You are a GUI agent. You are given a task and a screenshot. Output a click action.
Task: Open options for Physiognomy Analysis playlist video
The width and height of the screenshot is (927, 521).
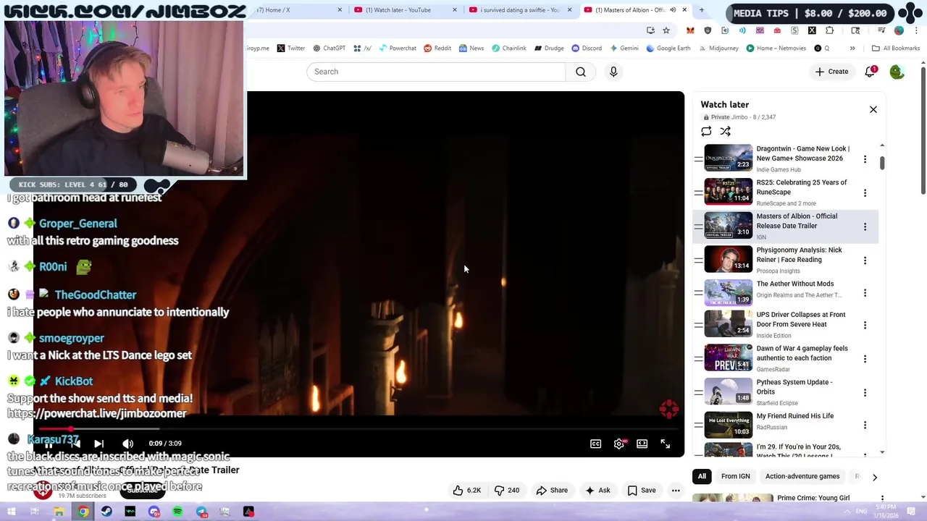pyautogui.click(x=865, y=260)
